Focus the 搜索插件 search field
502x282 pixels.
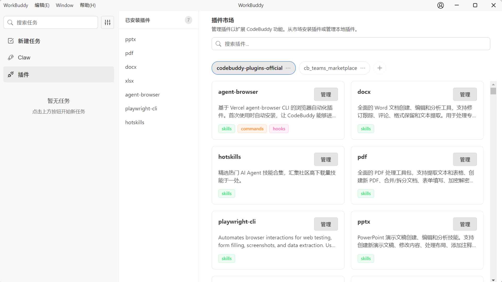point(350,44)
